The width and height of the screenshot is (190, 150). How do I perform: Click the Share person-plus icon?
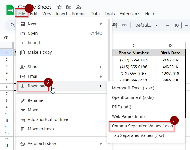tap(23, 67)
